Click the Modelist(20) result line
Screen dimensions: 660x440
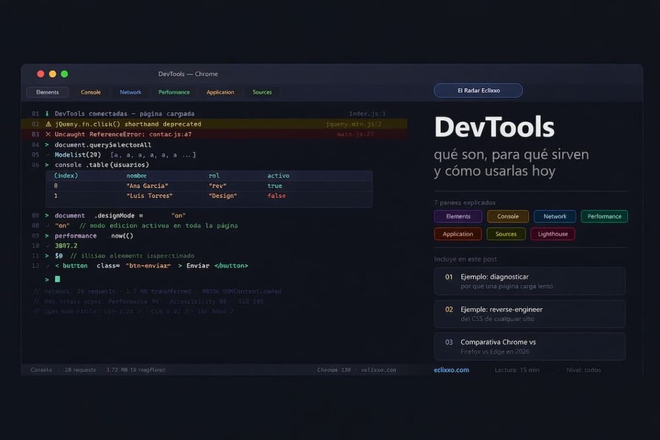coord(125,155)
